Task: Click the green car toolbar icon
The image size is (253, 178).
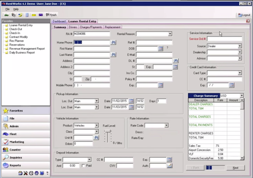Action: click(x=6, y=15)
